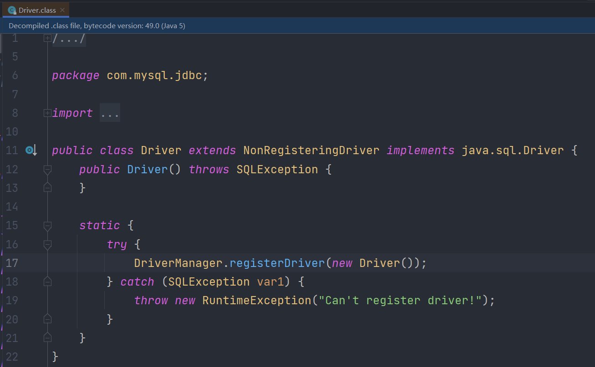
Task: Click the class file icon on Driver.class tab
Action: (x=12, y=10)
